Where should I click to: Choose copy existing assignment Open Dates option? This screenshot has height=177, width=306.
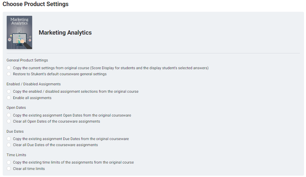click(9, 115)
